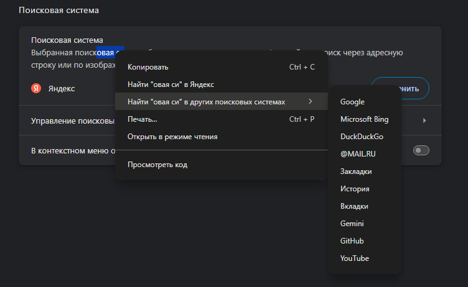Screen dimensions: 468x287
Task: Toggle the context menu search switch
Action: tap(421, 150)
